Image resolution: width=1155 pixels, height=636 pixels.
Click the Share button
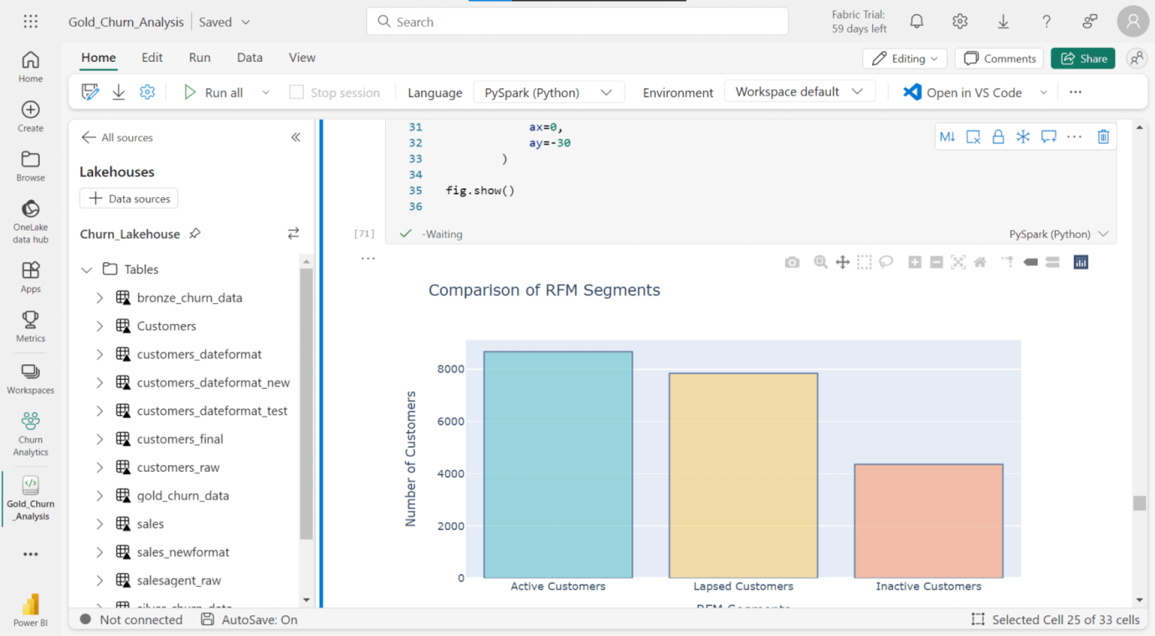(x=1083, y=58)
